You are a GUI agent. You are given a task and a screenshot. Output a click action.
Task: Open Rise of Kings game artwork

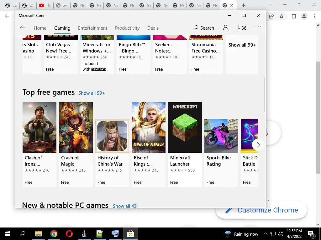point(148,127)
